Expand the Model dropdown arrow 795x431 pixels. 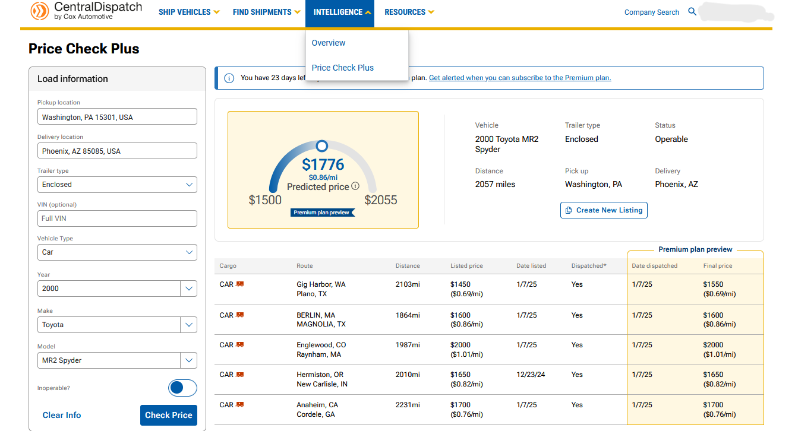pyautogui.click(x=189, y=360)
